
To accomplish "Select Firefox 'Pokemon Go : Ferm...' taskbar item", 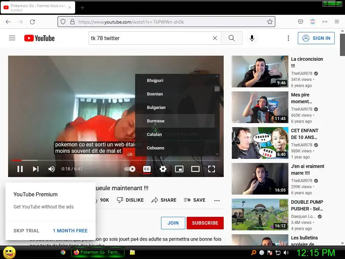I will (97, 252).
